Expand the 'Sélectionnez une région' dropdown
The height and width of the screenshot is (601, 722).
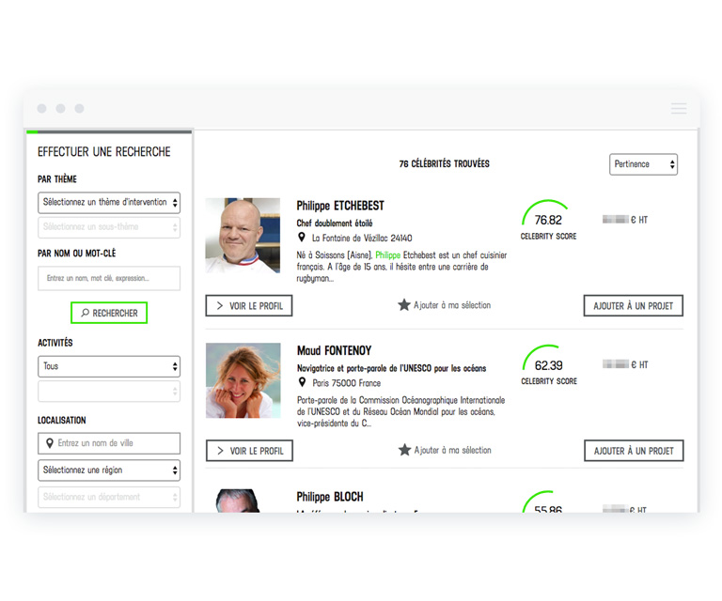(109, 470)
